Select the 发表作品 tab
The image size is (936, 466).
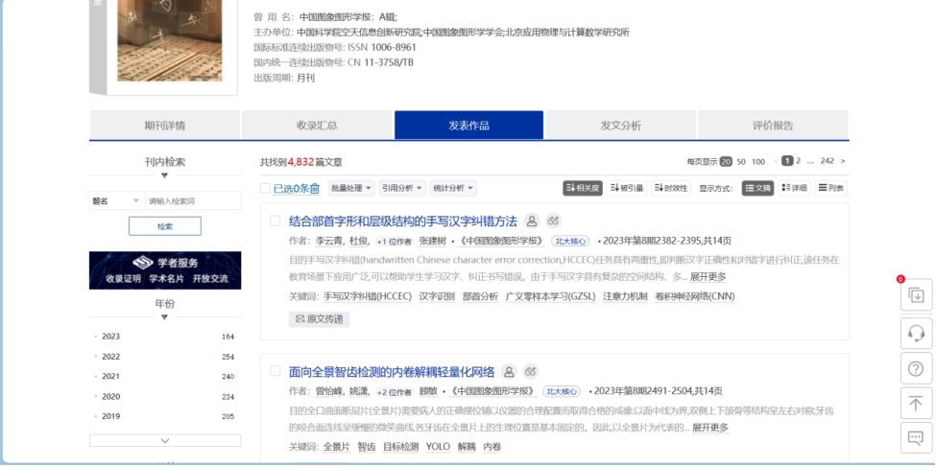(468, 126)
